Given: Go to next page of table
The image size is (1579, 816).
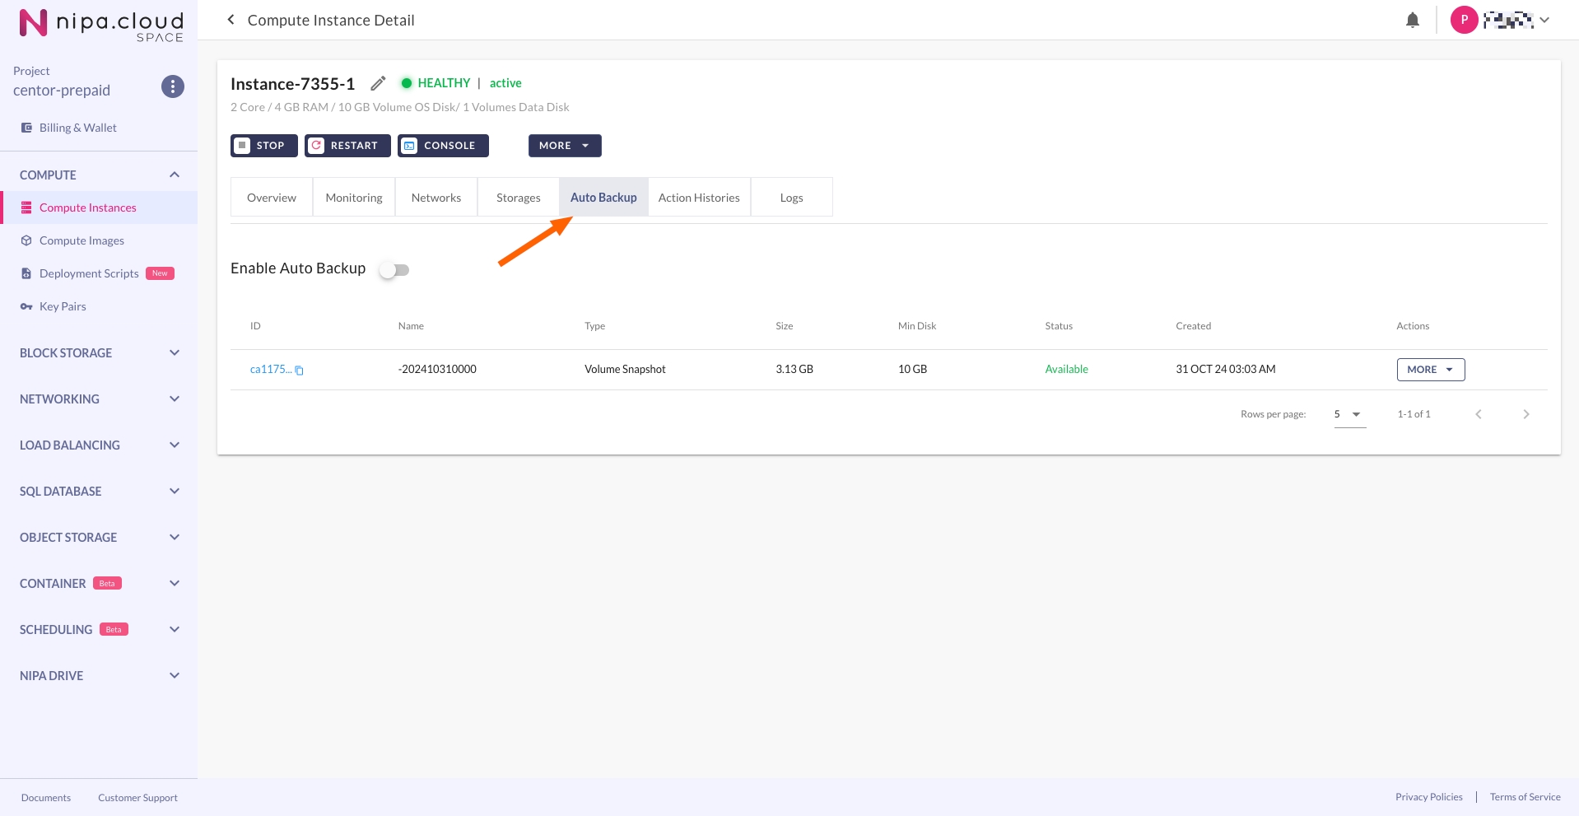Looking at the screenshot, I should (x=1525, y=414).
